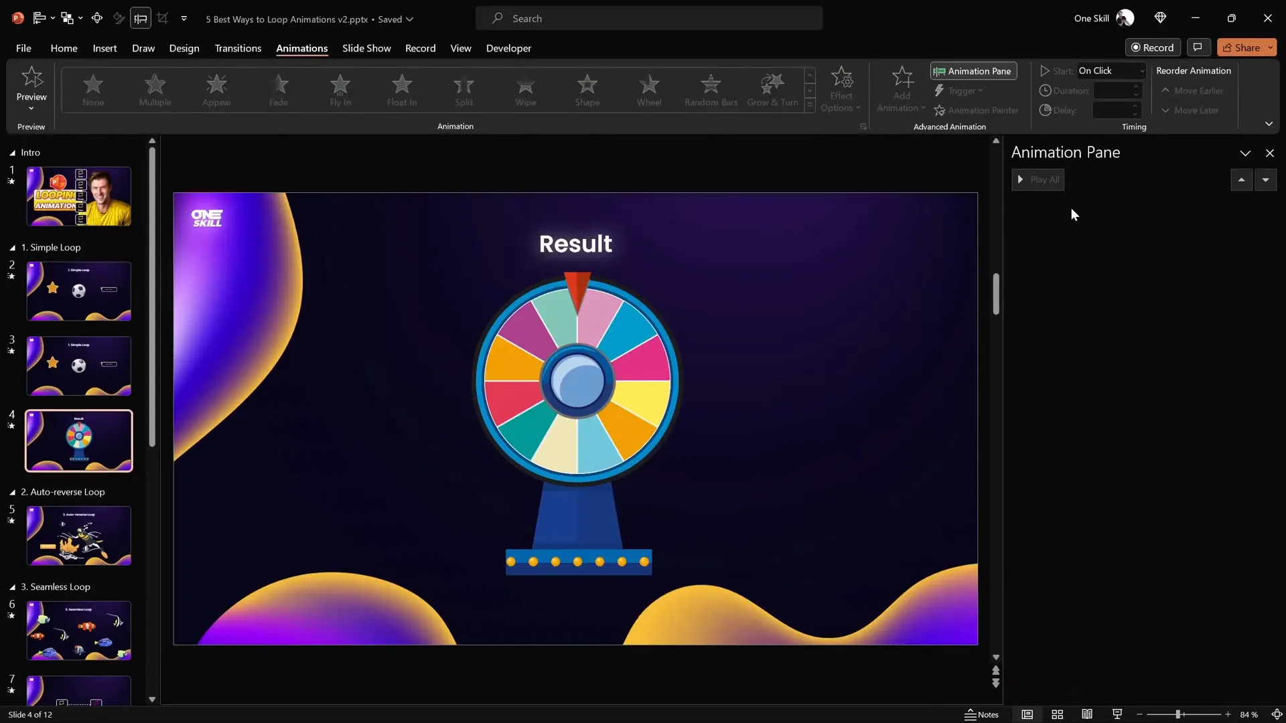Select the Wipe animation effect
The width and height of the screenshot is (1286, 723).
(x=526, y=90)
